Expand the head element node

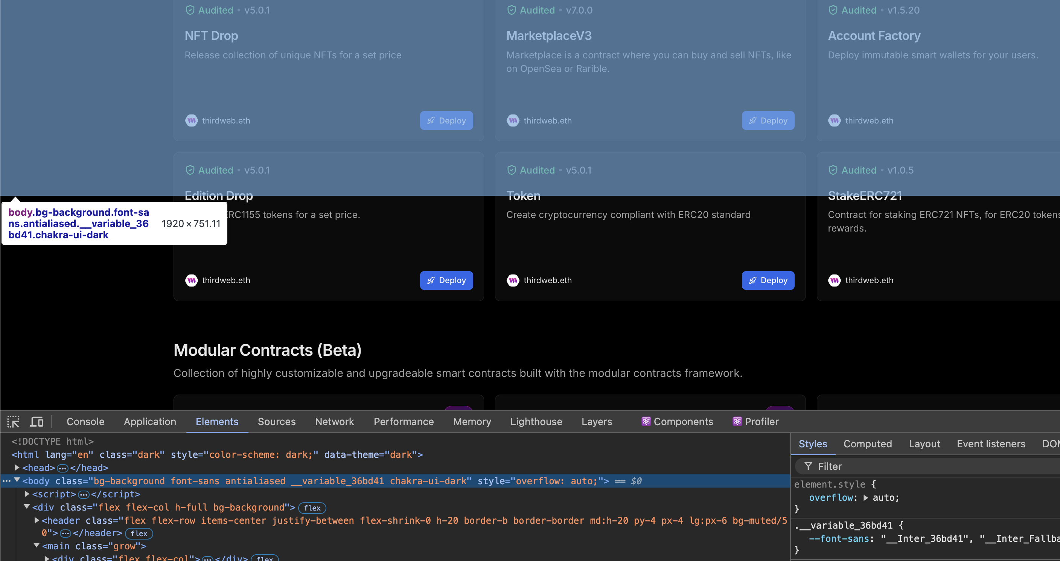(x=17, y=468)
